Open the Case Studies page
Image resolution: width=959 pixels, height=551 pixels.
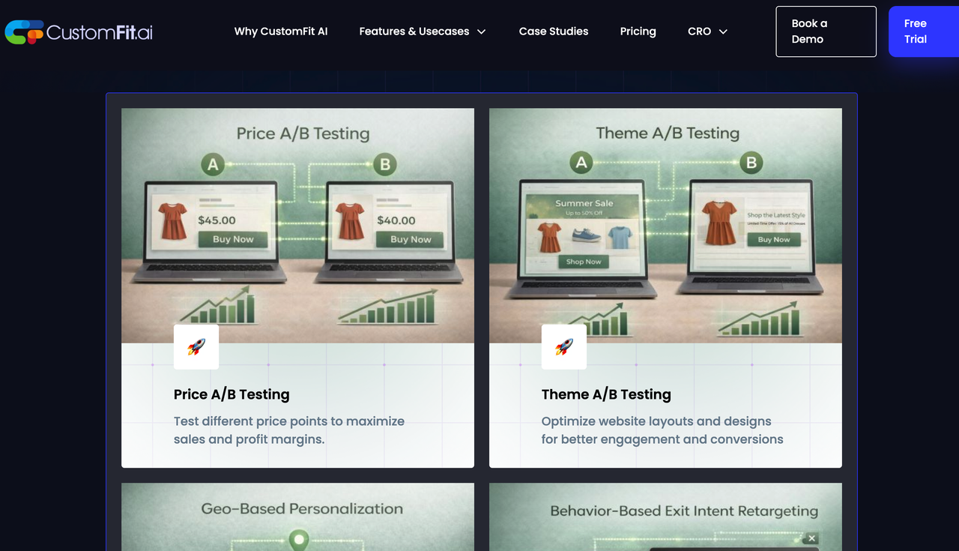click(x=554, y=31)
